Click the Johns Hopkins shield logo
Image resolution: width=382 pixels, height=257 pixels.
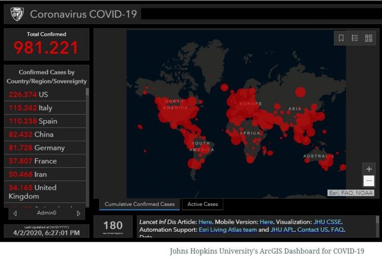[x=17, y=14]
